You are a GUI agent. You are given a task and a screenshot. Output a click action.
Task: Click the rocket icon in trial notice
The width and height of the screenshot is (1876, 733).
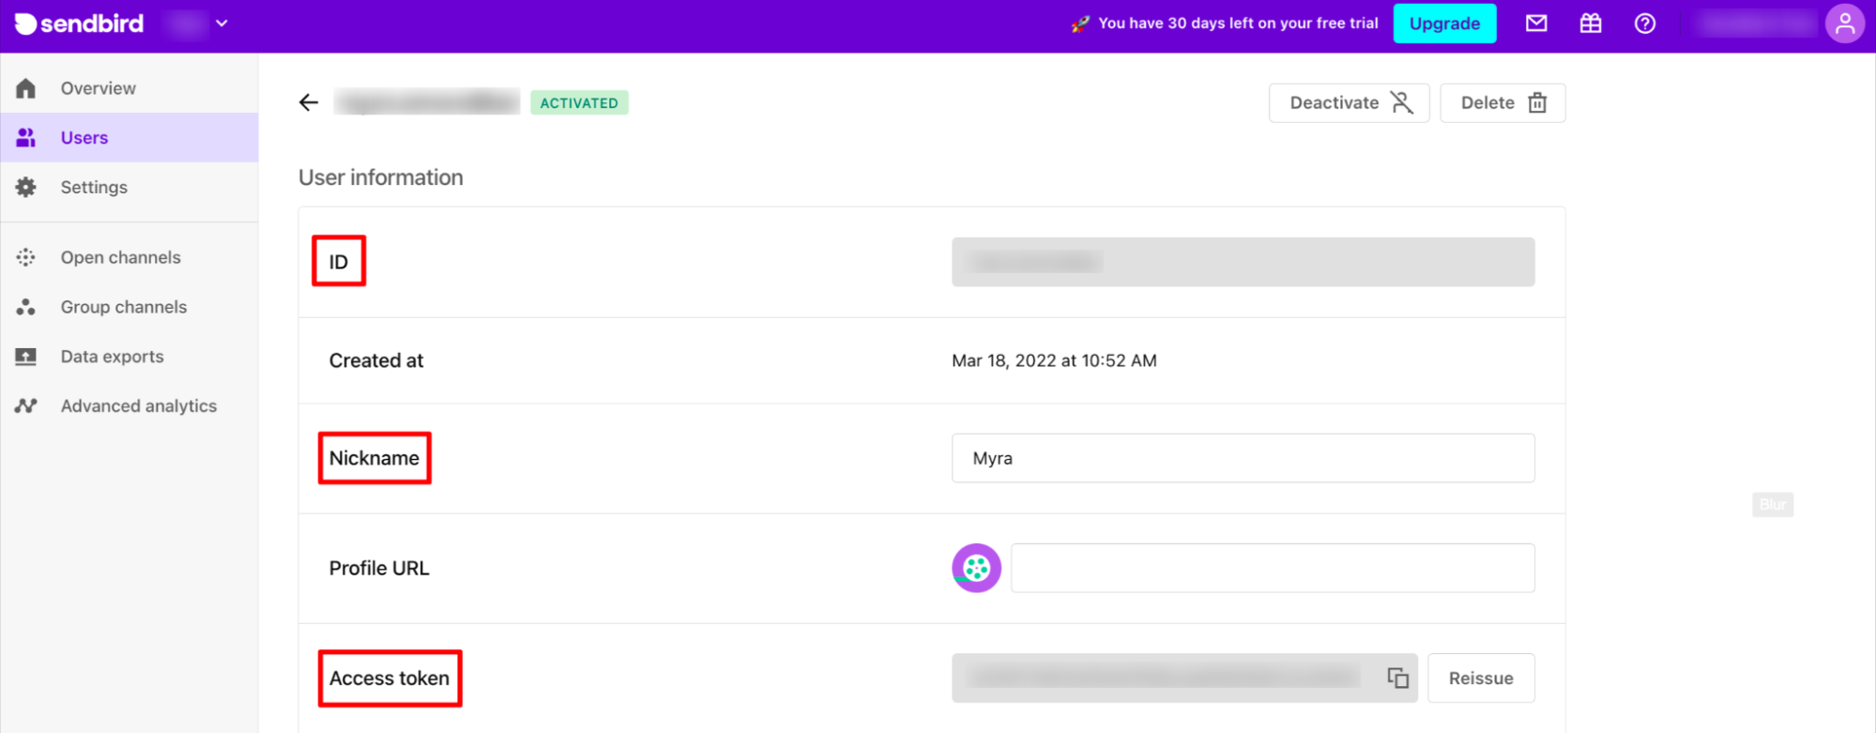pyautogui.click(x=1080, y=23)
